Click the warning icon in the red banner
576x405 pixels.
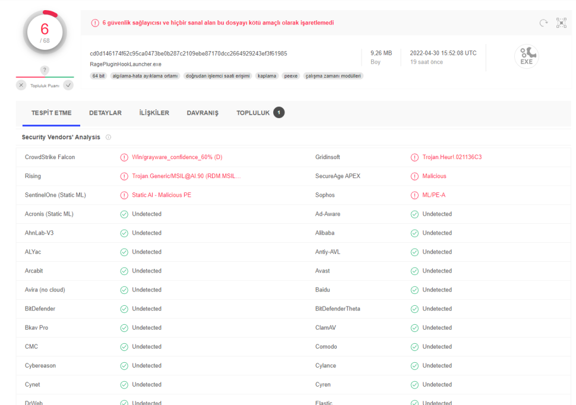click(x=95, y=23)
